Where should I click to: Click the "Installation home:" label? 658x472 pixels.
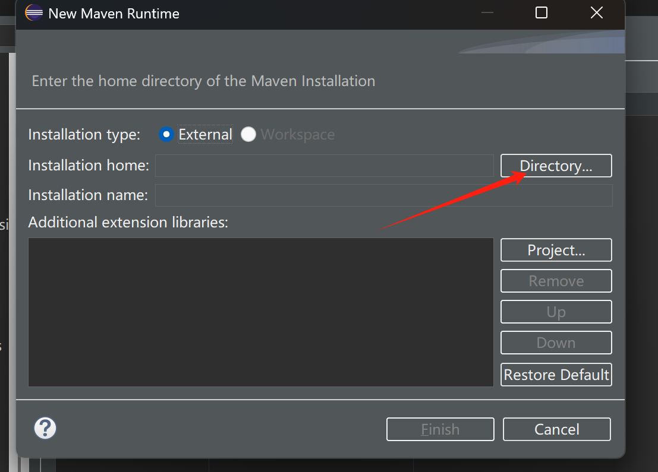(89, 166)
